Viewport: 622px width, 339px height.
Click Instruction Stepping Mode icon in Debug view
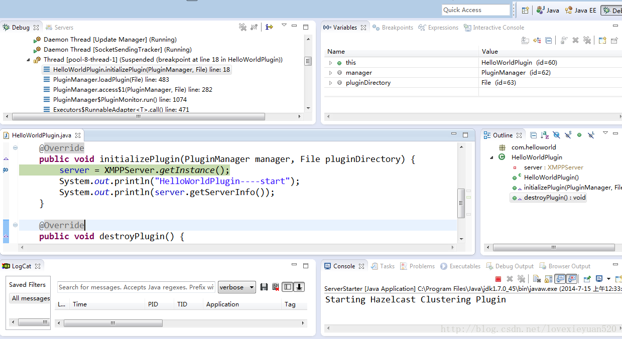[x=270, y=27]
